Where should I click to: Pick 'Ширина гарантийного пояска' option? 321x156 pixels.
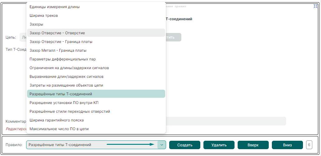[96, 120]
